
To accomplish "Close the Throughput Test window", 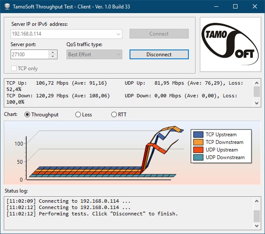I will 255,6.
